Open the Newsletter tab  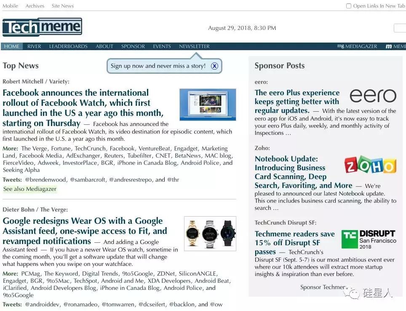[x=194, y=46]
